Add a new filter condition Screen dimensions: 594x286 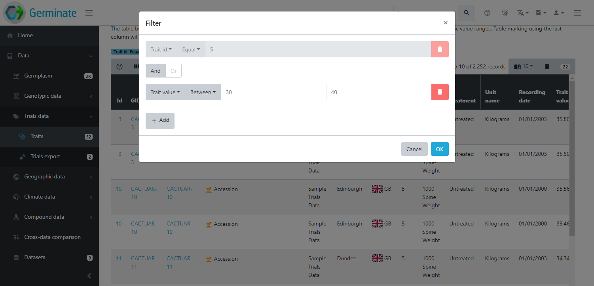[160, 121]
